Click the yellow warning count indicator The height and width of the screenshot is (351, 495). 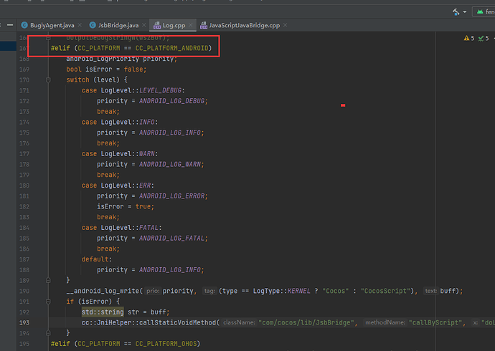(469, 38)
